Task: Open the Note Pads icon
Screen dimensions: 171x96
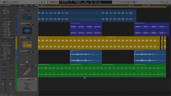Action: coord(164,2)
